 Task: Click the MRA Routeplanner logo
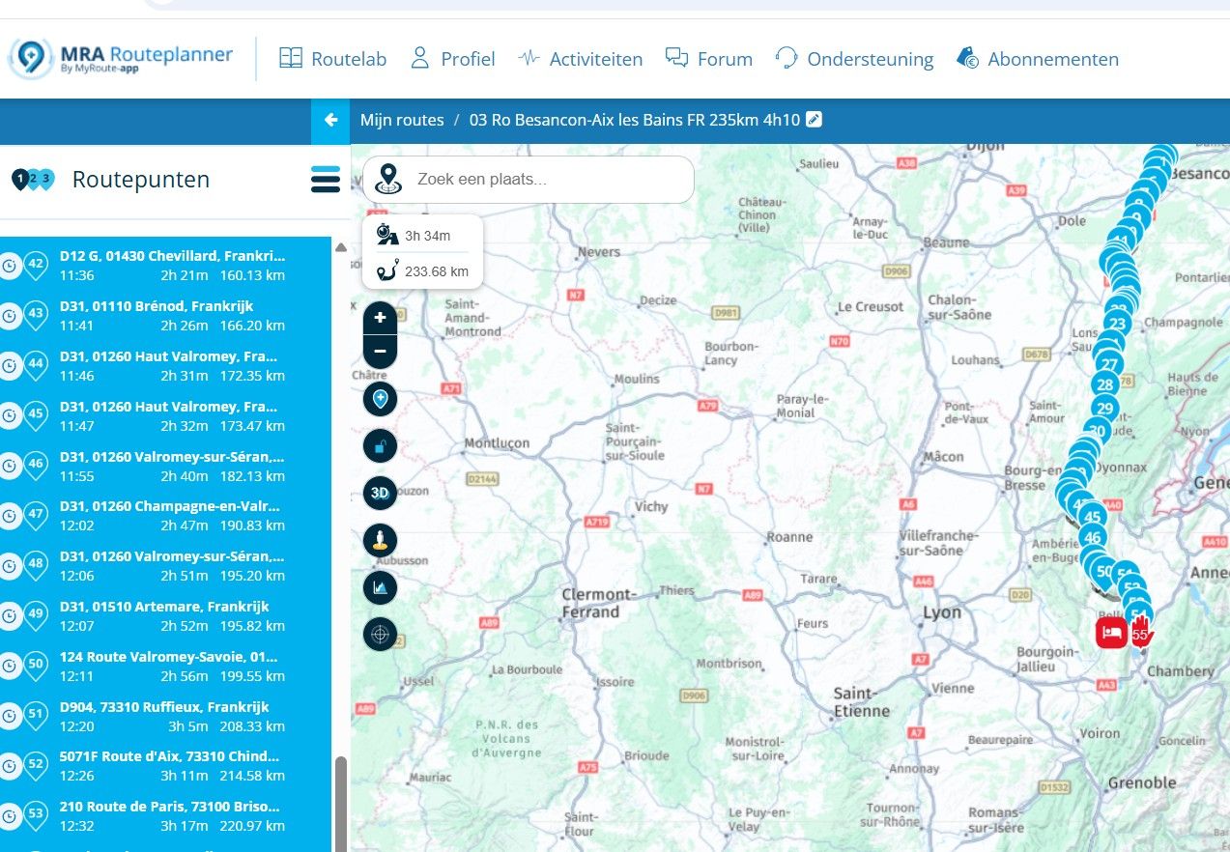[x=122, y=58]
